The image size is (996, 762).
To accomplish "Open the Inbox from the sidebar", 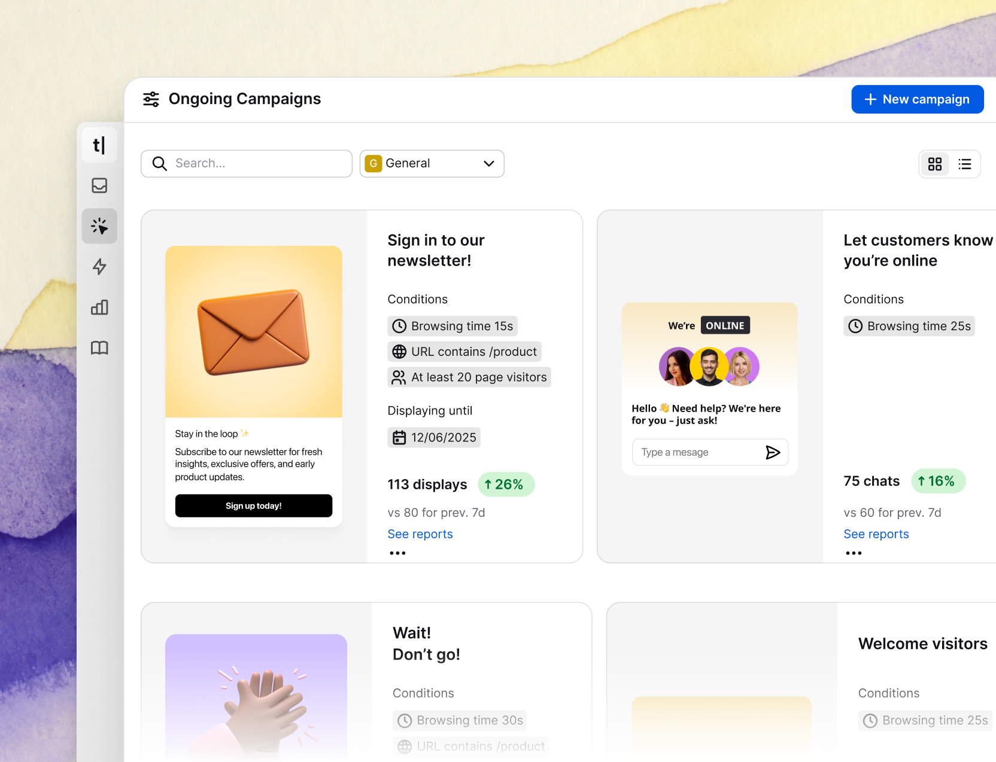I will click(99, 185).
